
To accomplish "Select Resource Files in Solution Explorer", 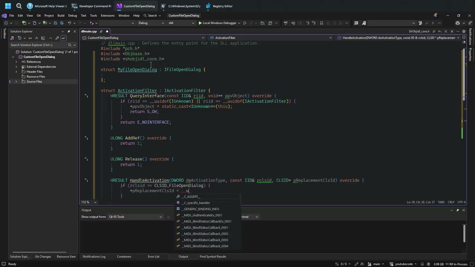I will tap(36, 77).
